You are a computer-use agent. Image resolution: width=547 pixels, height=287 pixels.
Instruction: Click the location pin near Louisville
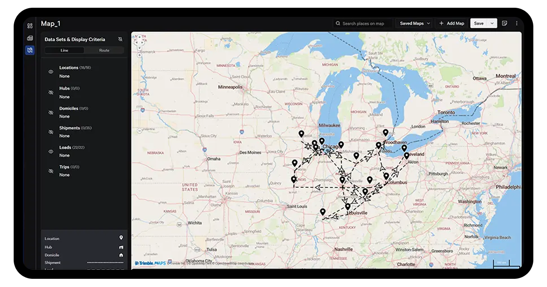(348, 207)
